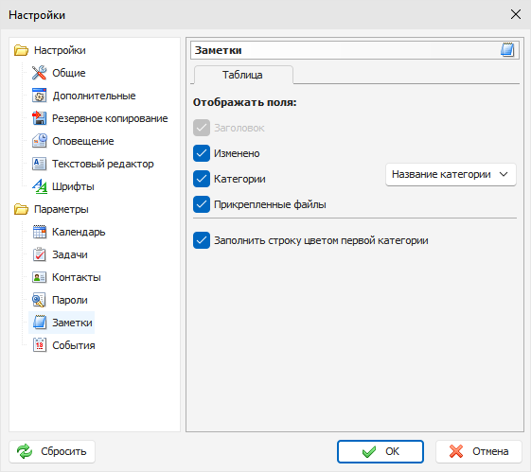Open Общие settings section
This screenshot has width=531, height=472.
point(69,73)
